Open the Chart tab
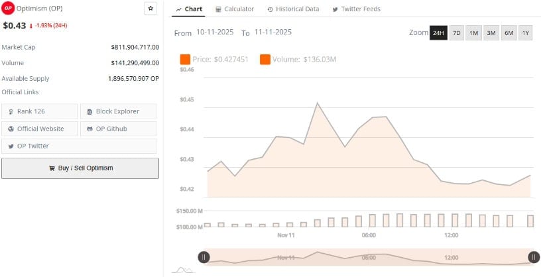This screenshot has height=277, width=547. coord(189,9)
